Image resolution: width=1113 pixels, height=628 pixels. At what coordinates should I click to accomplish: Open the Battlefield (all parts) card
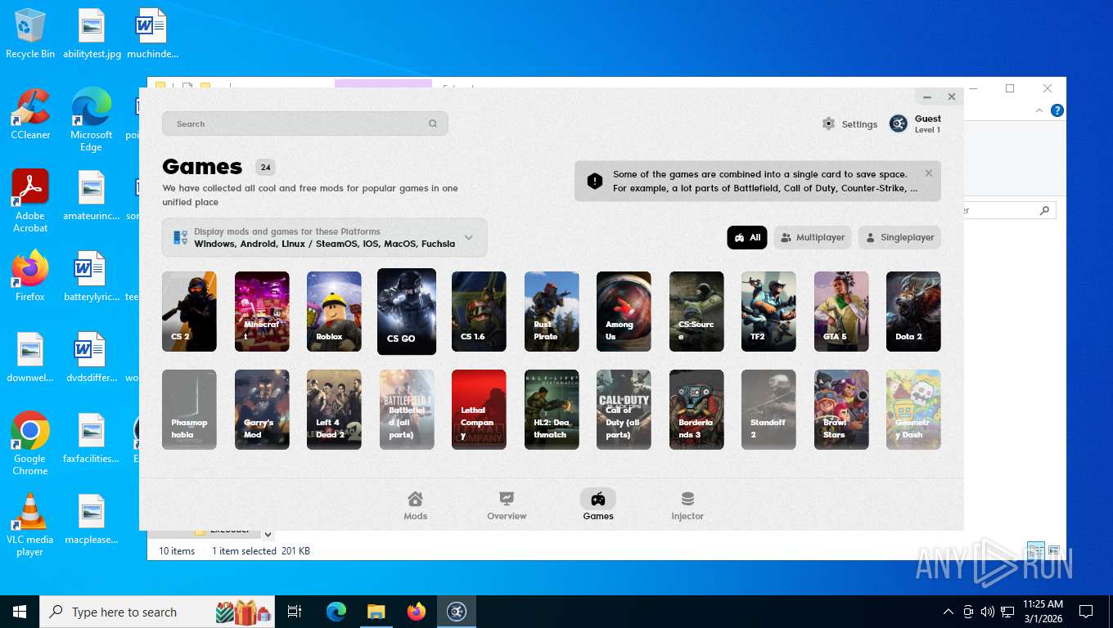pos(407,410)
